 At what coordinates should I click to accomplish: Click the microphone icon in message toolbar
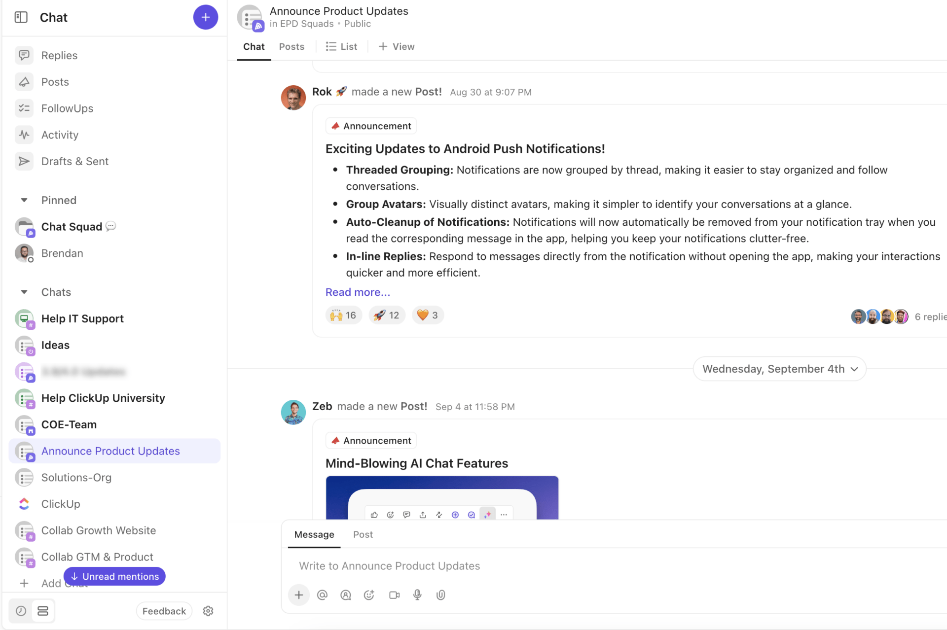pos(416,595)
